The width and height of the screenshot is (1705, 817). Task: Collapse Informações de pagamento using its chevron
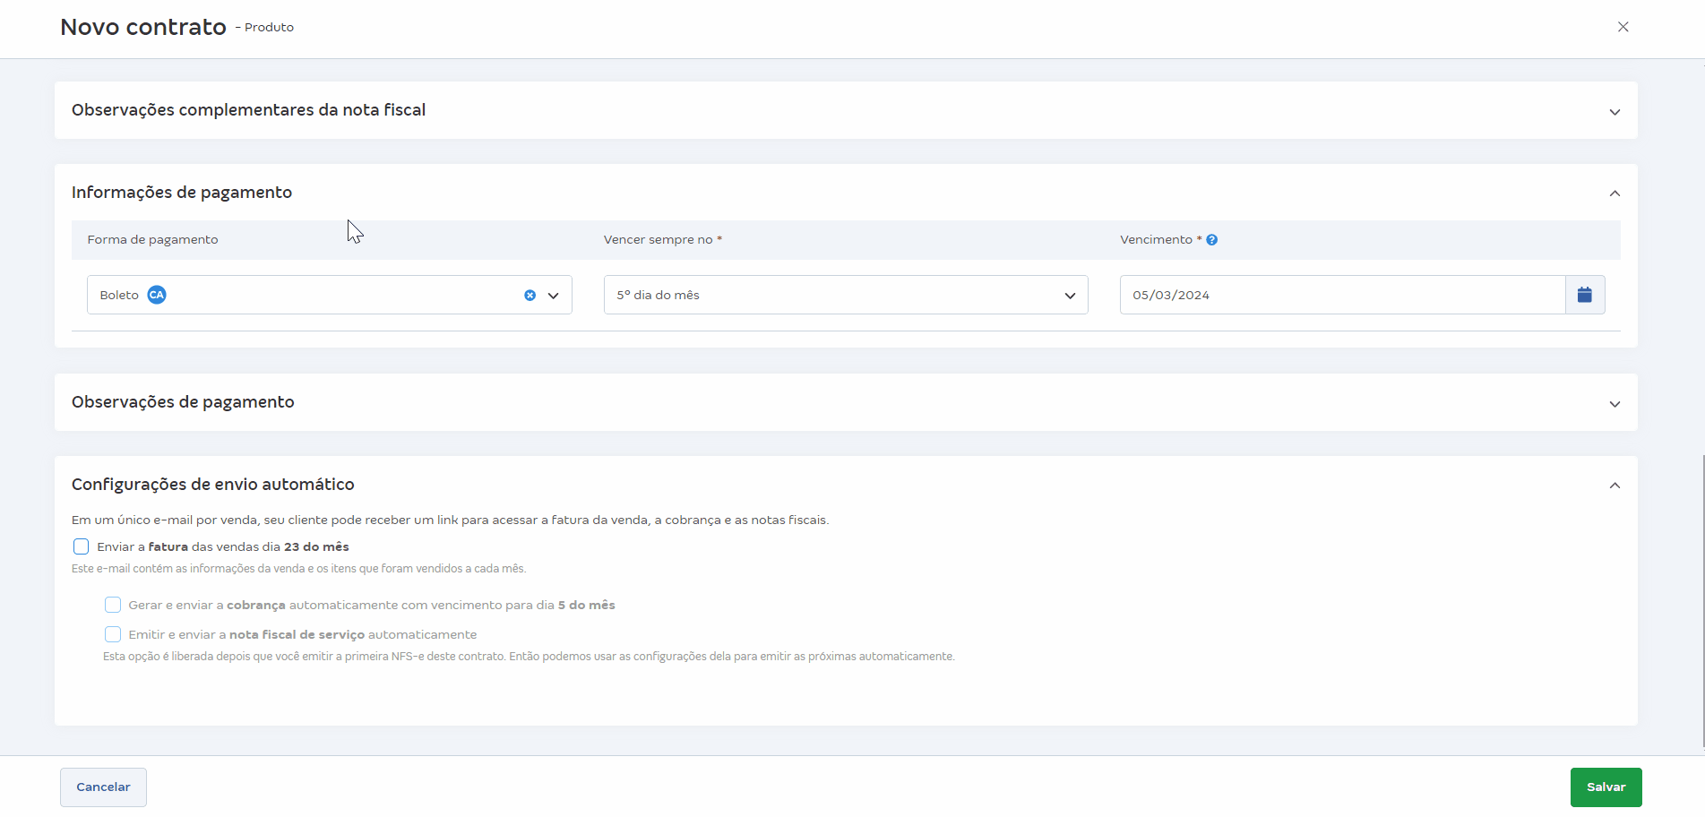(x=1615, y=193)
